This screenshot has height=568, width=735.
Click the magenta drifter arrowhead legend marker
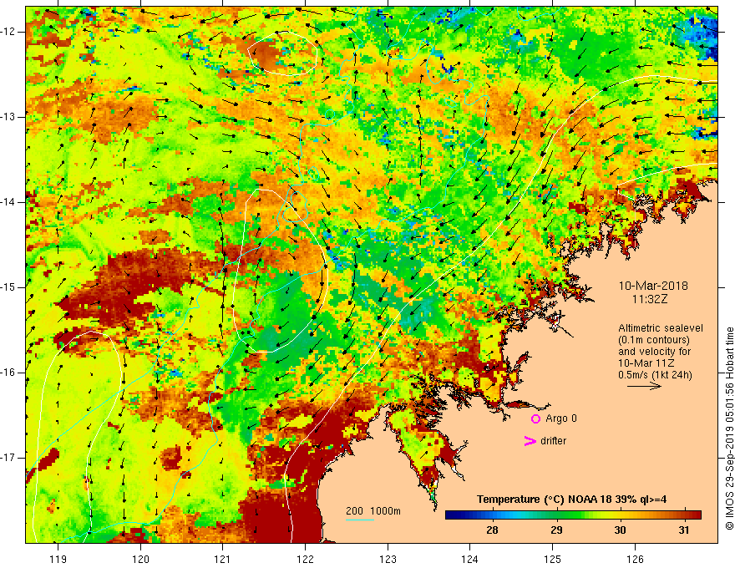[x=530, y=441]
